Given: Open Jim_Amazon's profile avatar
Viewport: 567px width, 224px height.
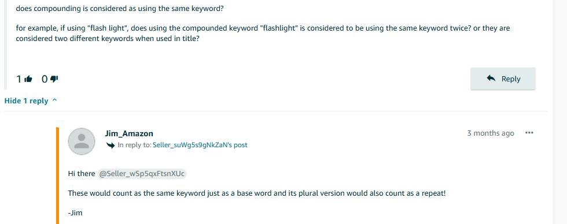Looking at the screenshot, I should click(x=82, y=141).
